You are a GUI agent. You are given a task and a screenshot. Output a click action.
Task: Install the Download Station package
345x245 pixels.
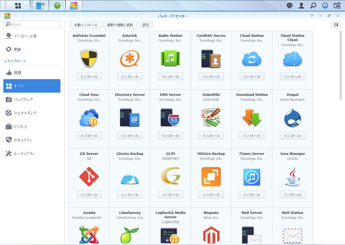click(x=252, y=135)
